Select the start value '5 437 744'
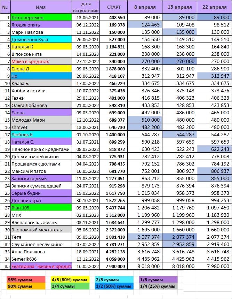This screenshot has width=232, height=299. (x=114, y=208)
